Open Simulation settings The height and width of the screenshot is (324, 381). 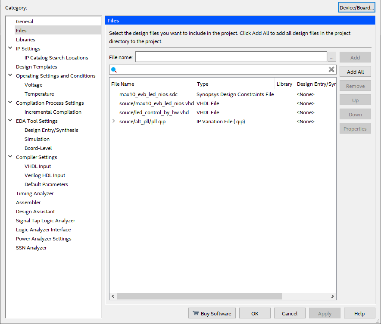click(x=37, y=139)
